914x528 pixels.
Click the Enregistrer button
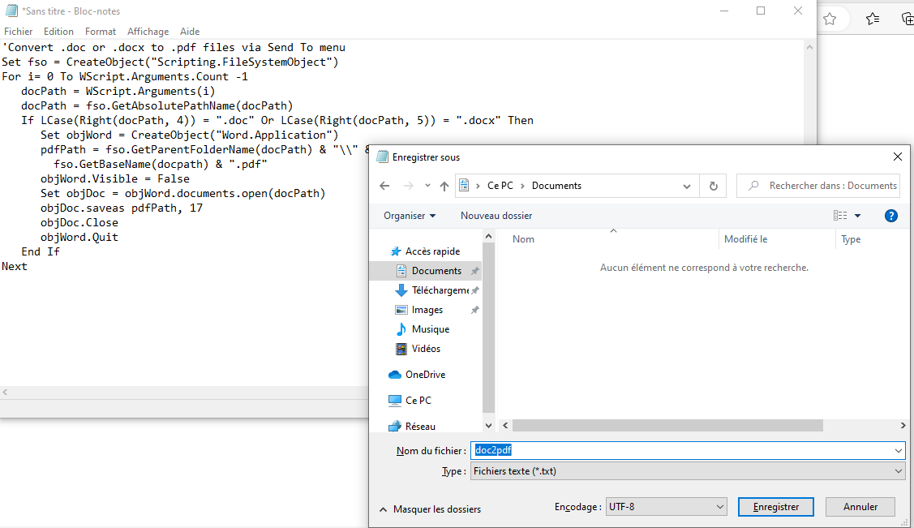tap(776, 507)
